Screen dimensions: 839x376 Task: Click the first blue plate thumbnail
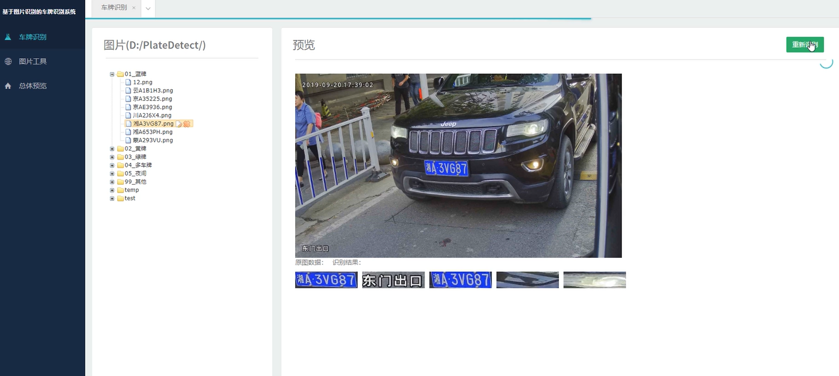coord(326,280)
